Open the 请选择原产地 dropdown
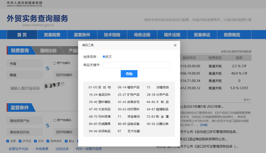This screenshot has width=266, height=153. [25, 121]
